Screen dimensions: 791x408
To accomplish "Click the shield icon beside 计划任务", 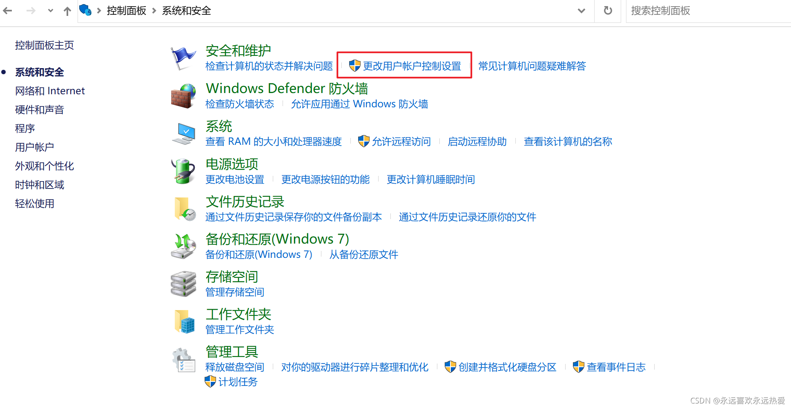I will 210,381.
